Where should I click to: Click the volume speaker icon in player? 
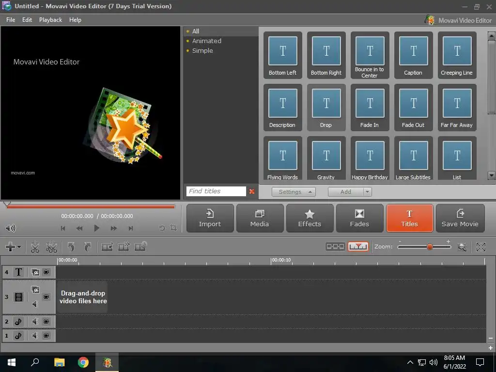[x=10, y=228]
